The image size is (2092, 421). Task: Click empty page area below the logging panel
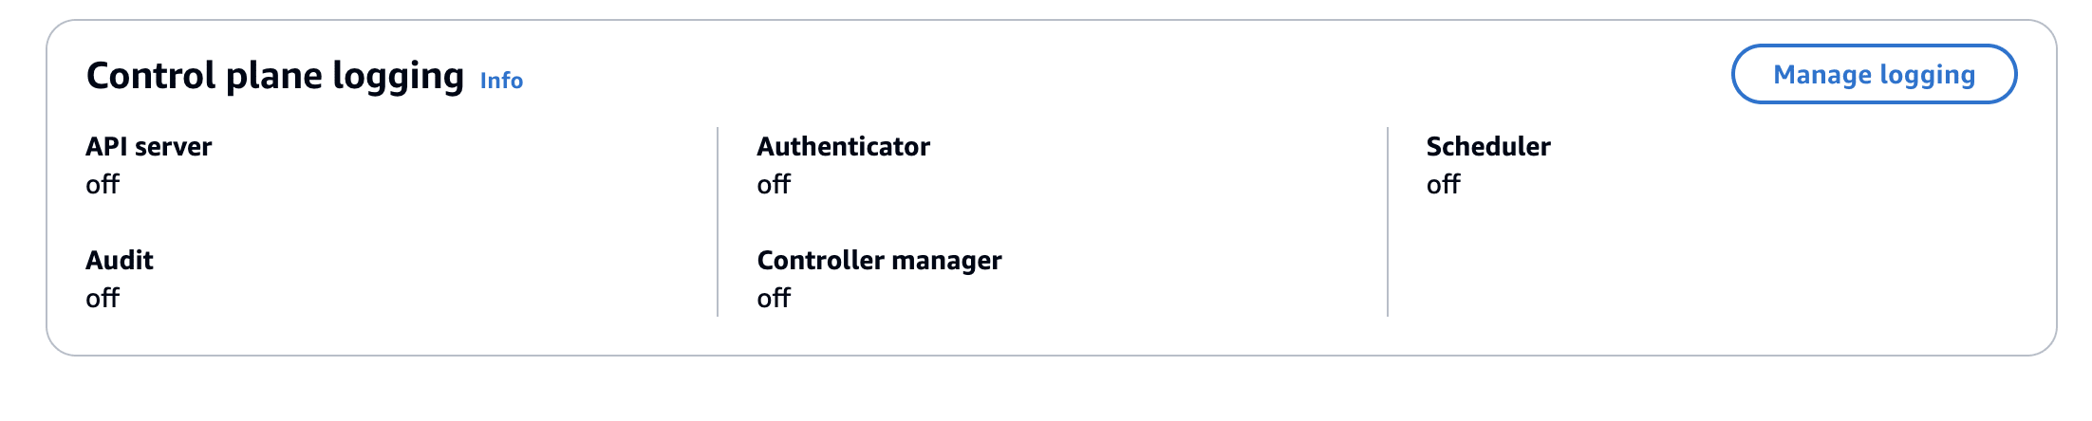[1044, 391]
